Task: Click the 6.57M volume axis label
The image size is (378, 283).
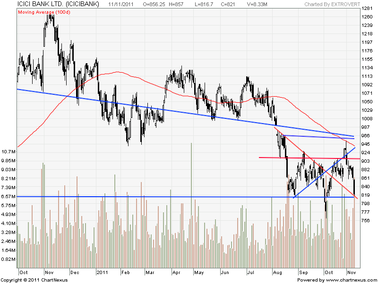Action: (9, 196)
